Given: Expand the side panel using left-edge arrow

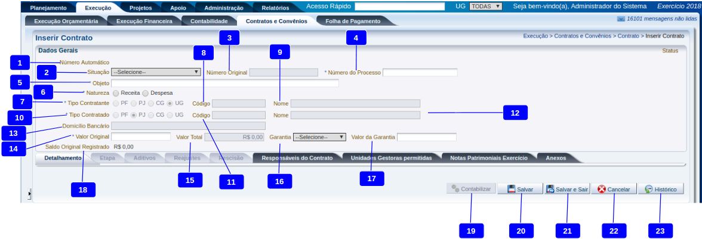Looking at the screenshot, I should [x=30, y=193].
